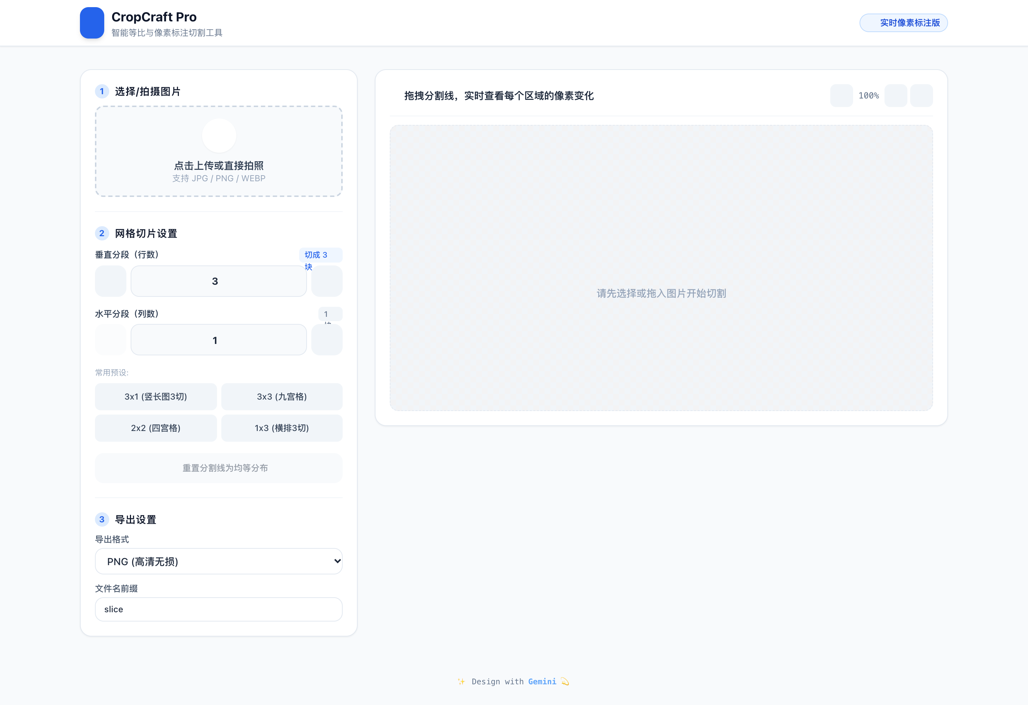The image size is (1028, 705).
Task: Decrease columns with button before the 1 field
Action: click(x=111, y=340)
